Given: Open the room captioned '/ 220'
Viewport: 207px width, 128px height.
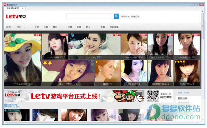Looking at the screenshot, I should pos(134,46).
